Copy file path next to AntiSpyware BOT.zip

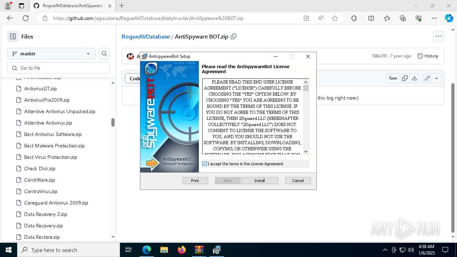coord(233,36)
